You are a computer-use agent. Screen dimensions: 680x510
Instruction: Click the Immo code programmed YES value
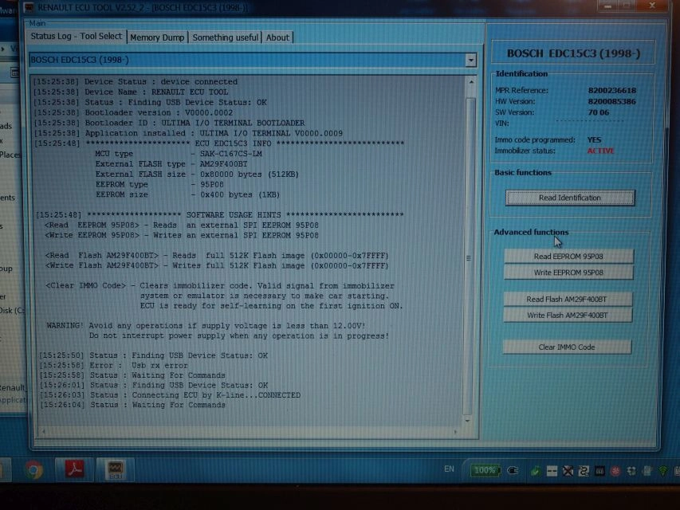(x=594, y=139)
